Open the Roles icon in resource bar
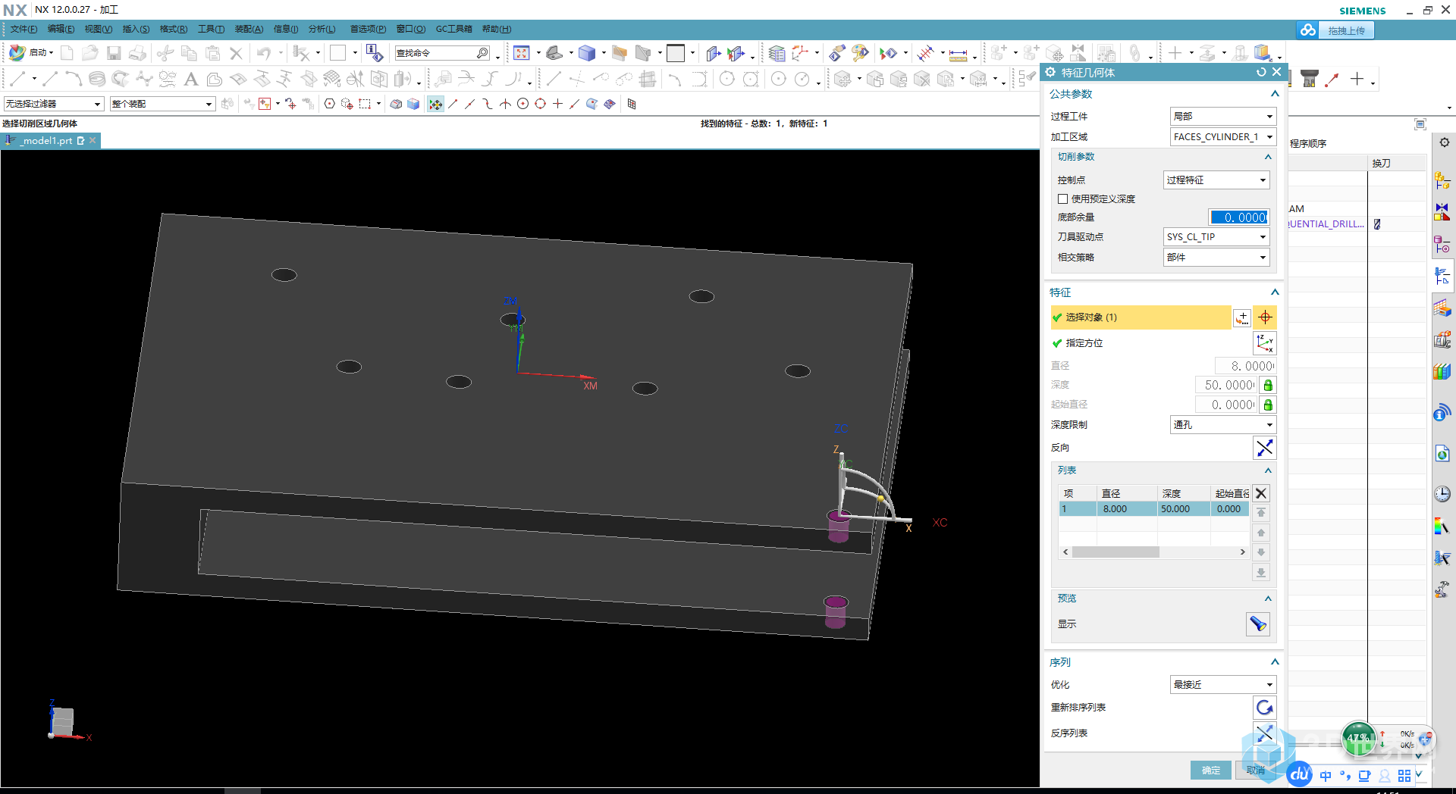 tap(1442, 589)
